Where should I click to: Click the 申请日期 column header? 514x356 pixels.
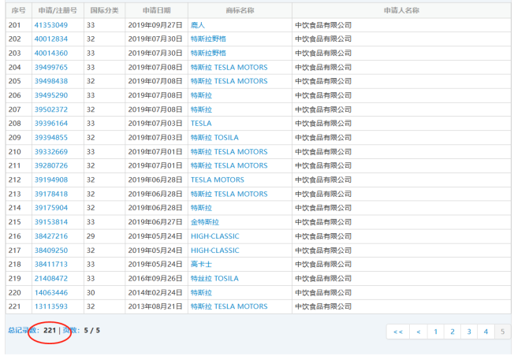pos(156,10)
